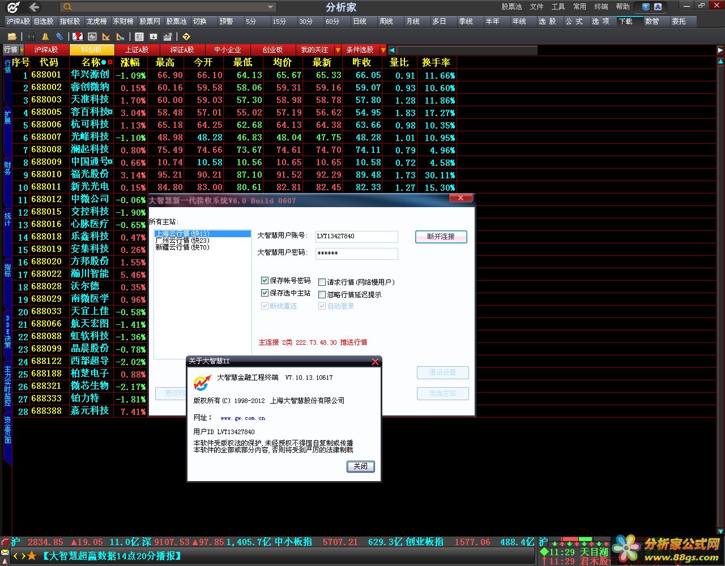Click the drawing ruler triangle icon

pyautogui.click(x=106, y=36)
